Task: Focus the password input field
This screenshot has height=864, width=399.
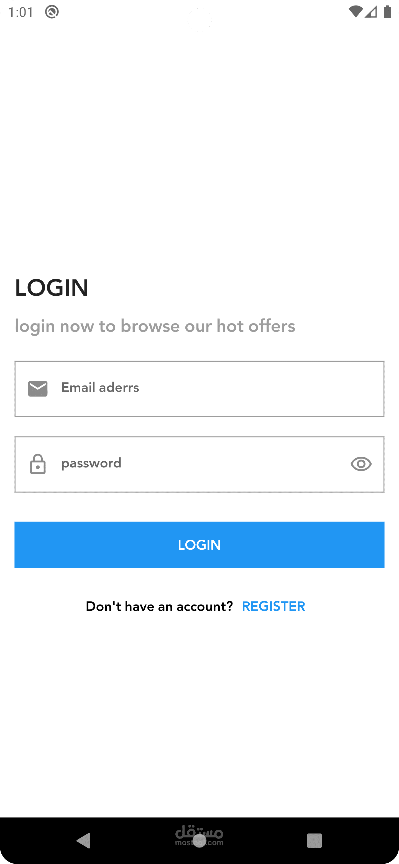Action: point(199,464)
